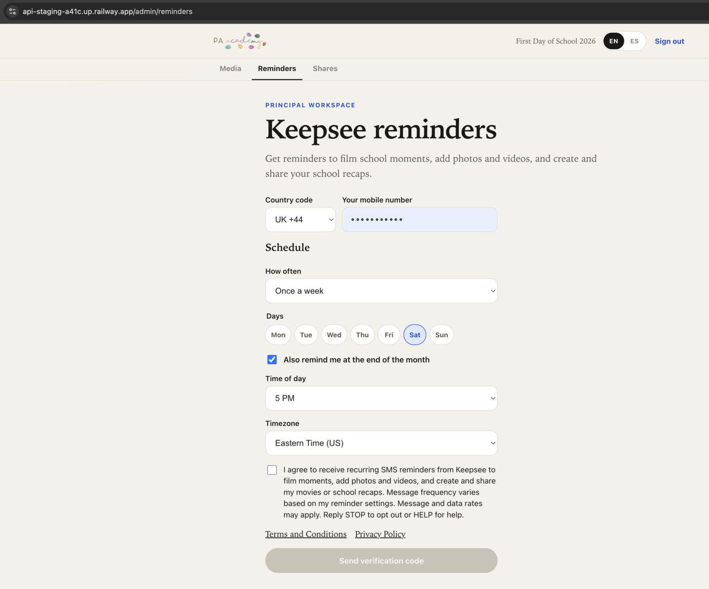Image resolution: width=709 pixels, height=589 pixels.
Task: Click the 'First Day of School 2026' text
Action: pyautogui.click(x=556, y=41)
